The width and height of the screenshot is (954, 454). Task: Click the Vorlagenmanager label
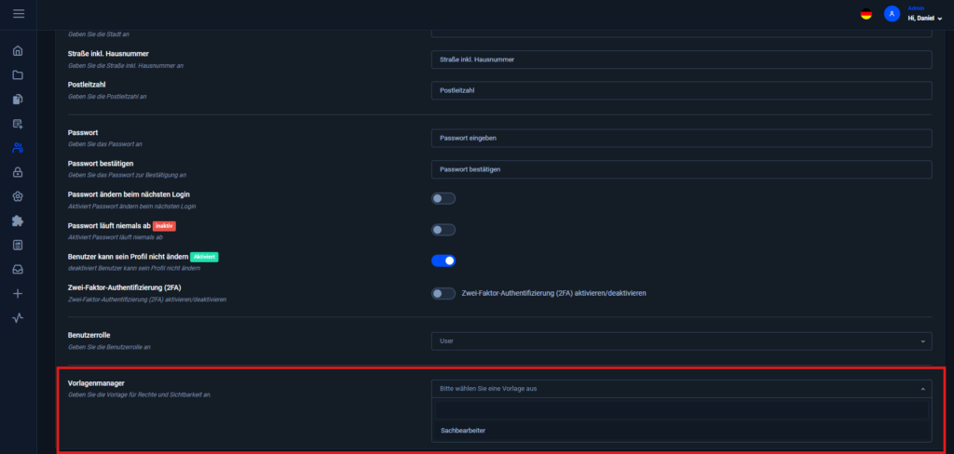click(x=96, y=383)
